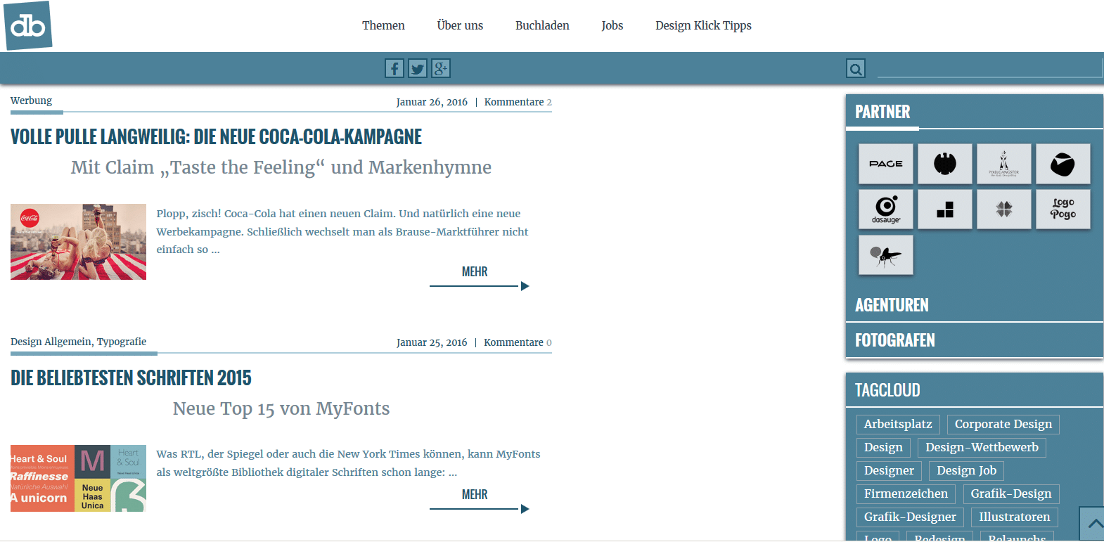Open the Coca-Cola Kampagne article headline
This screenshot has height=542, width=1104.
click(x=216, y=136)
